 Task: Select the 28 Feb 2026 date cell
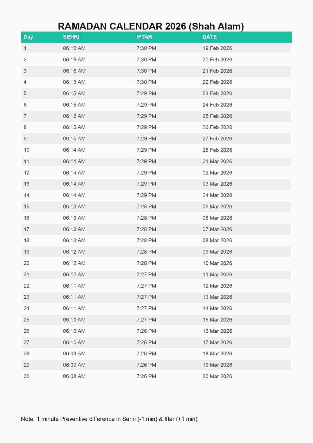pos(217,150)
